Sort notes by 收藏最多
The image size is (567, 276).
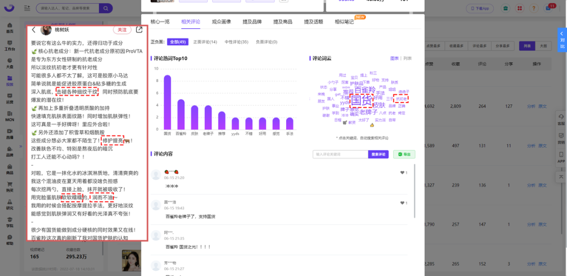pos(457,46)
